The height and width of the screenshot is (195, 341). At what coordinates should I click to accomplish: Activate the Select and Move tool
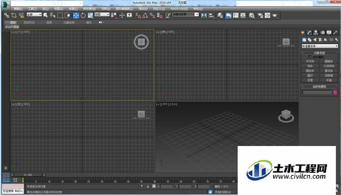(76, 15)
